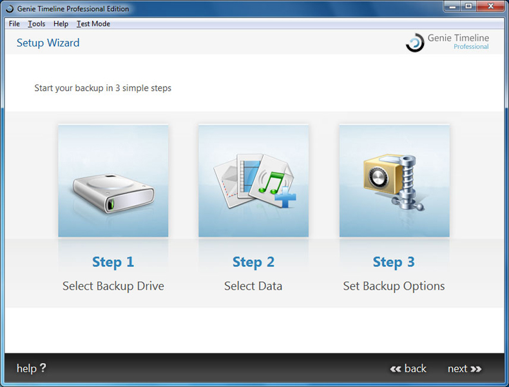Proceed with the next button

tap(465, 368)
